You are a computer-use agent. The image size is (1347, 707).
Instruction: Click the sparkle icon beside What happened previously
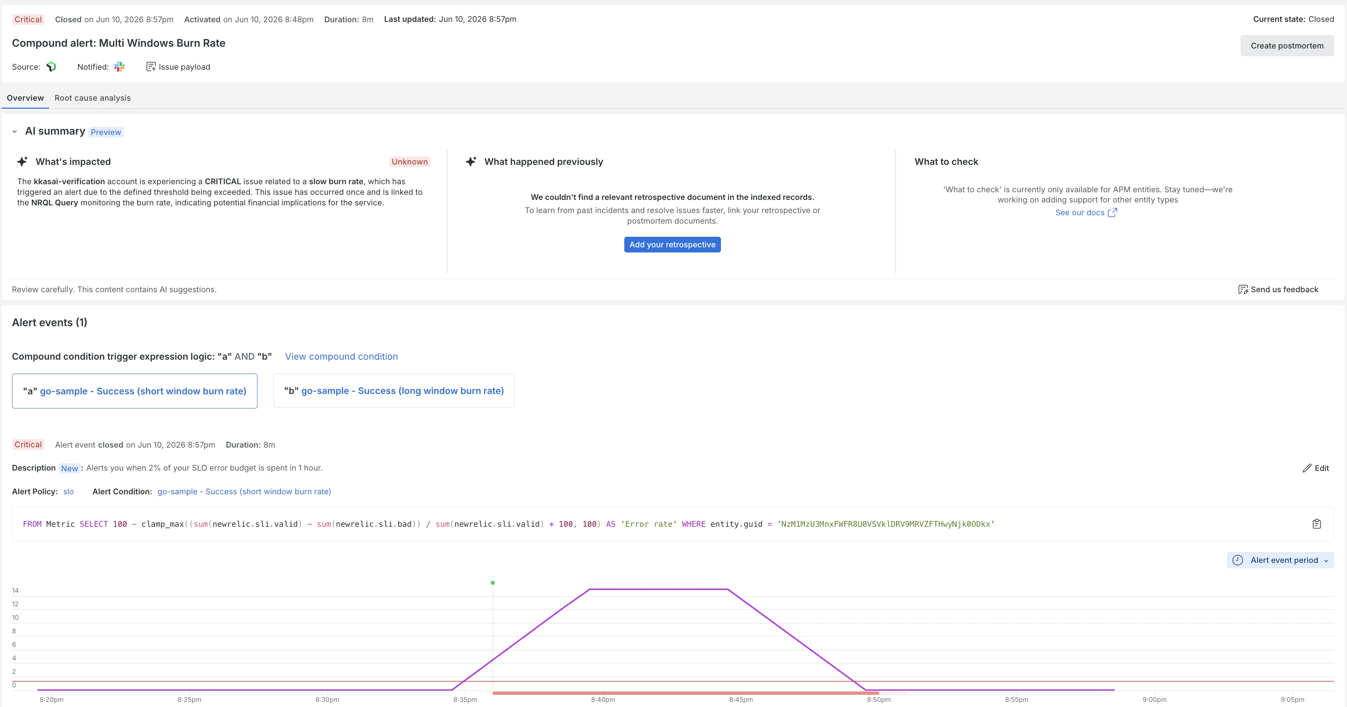coord(471,162)
